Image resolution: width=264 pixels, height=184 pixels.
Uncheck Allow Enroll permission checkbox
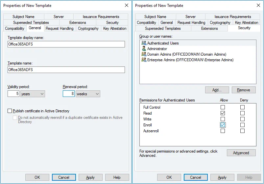pyautogui.click(x=223, y=125)
